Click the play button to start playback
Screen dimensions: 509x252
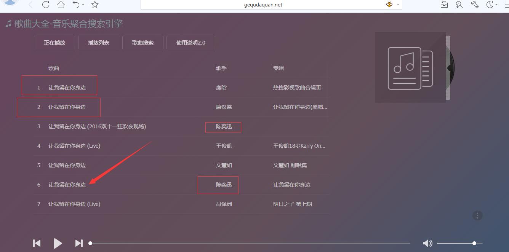(x=58, y=243)
